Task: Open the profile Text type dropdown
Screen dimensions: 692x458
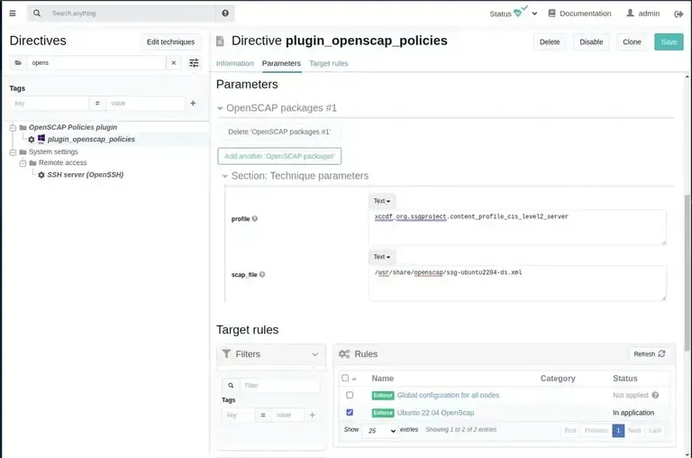Action: 382,201
